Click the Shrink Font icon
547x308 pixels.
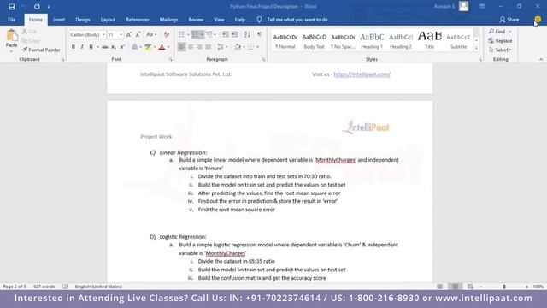point(138,34)
